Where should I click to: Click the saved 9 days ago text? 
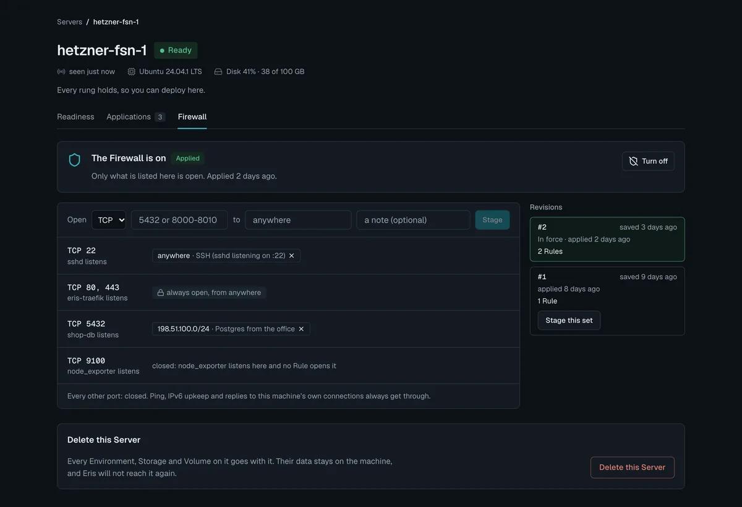pos(648,277)
